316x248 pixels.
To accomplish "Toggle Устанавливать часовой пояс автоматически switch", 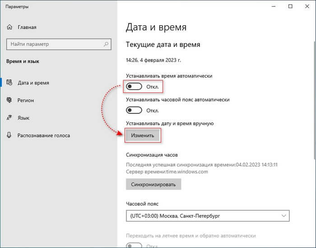I will coord(134,110).
